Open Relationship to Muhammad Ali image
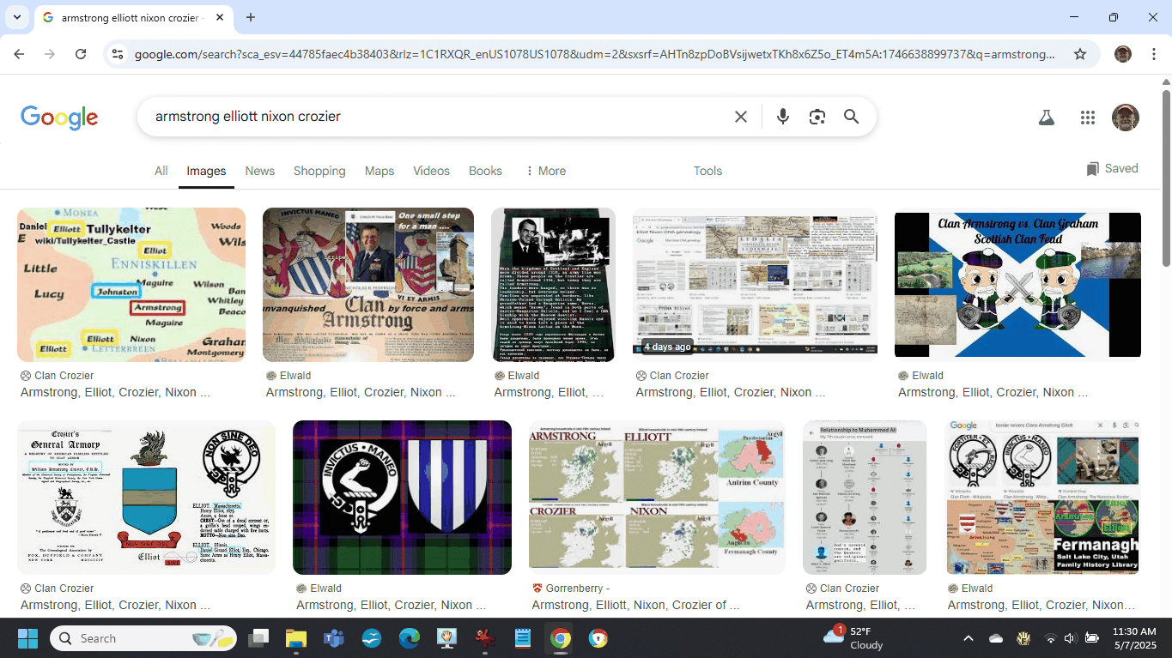 pos(865,498)
